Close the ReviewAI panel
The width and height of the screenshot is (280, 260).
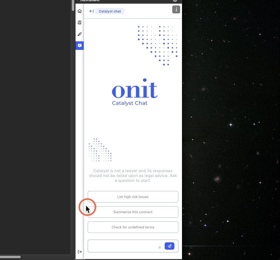pos(175,1)
